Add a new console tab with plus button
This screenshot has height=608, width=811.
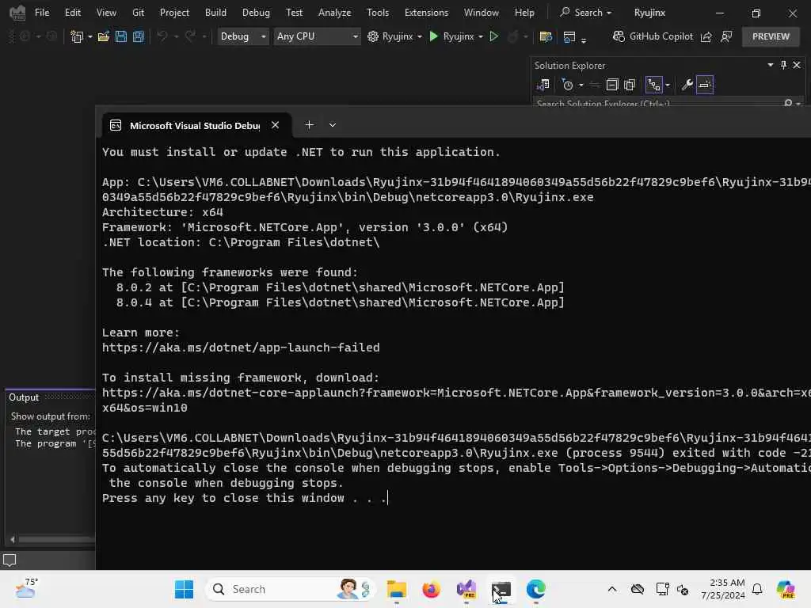(x=310, y=125)
